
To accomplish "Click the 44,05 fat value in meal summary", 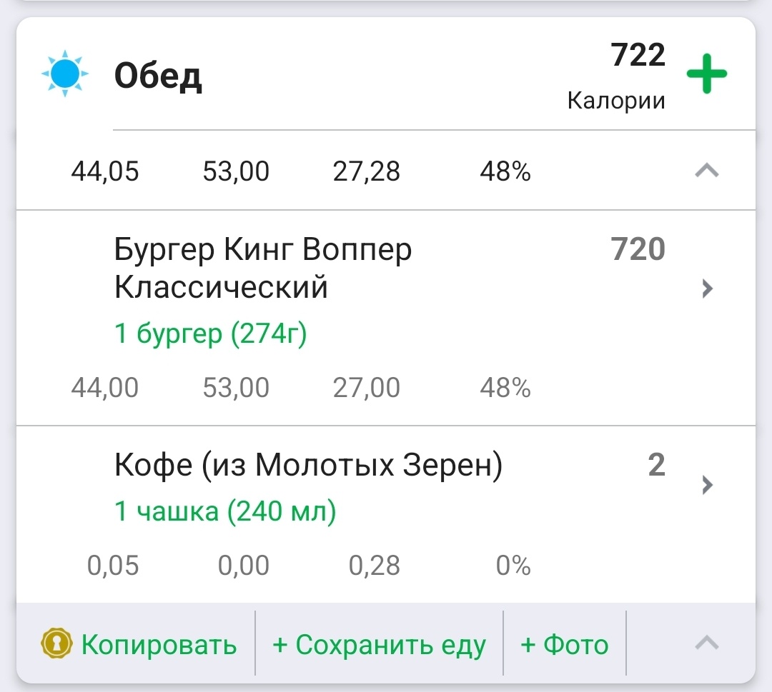I will coord(104,171).
